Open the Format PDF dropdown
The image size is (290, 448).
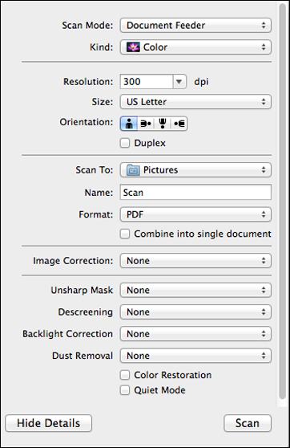point(195,214)
